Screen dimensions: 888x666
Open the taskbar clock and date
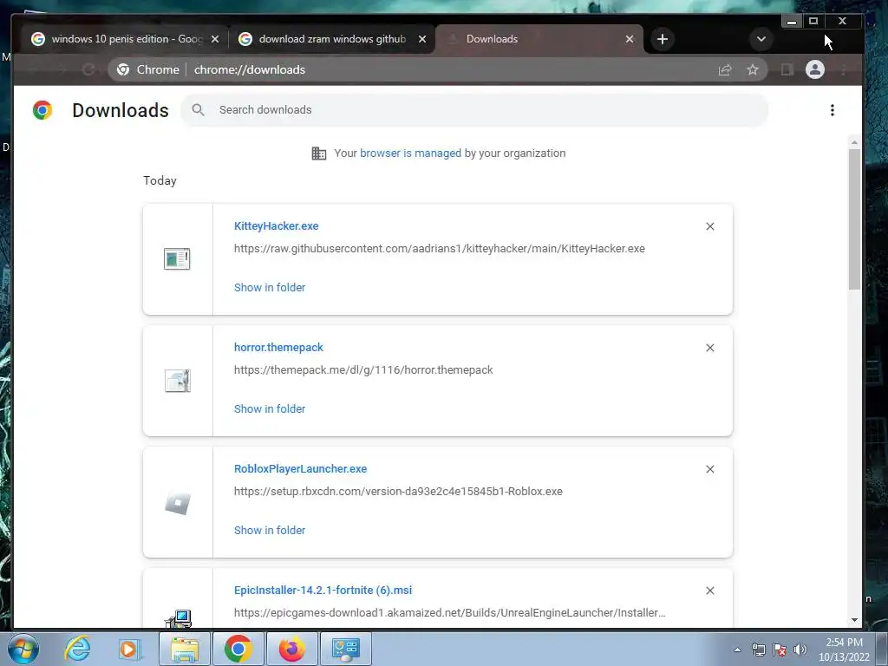(x=844, y=650)
